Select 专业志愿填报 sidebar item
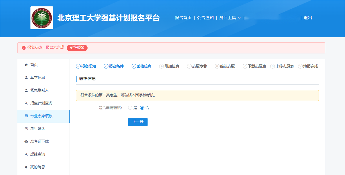Screen dimensions: 345x175 43,116
